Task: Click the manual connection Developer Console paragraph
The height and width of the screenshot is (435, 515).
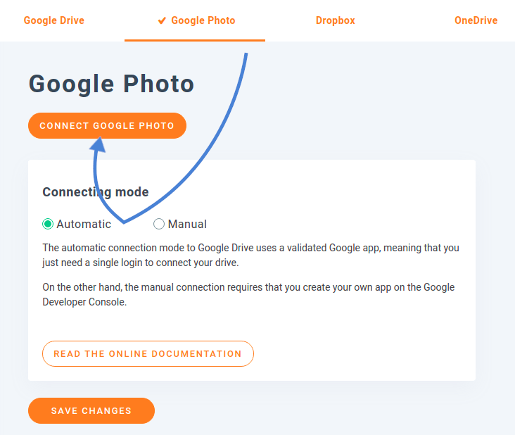Action: (248, 294)
